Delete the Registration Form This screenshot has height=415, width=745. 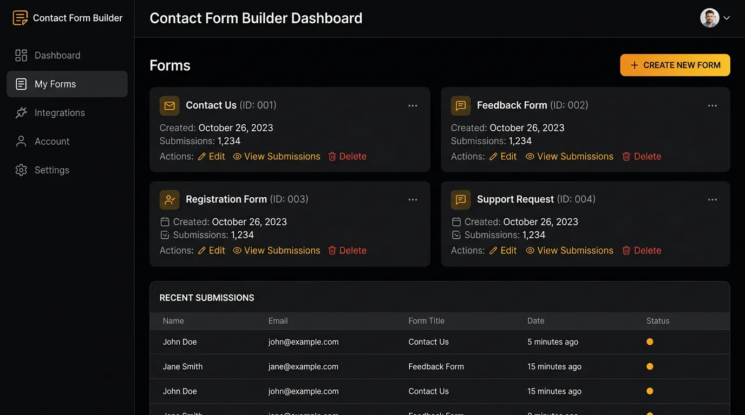(x=348, y=250)
